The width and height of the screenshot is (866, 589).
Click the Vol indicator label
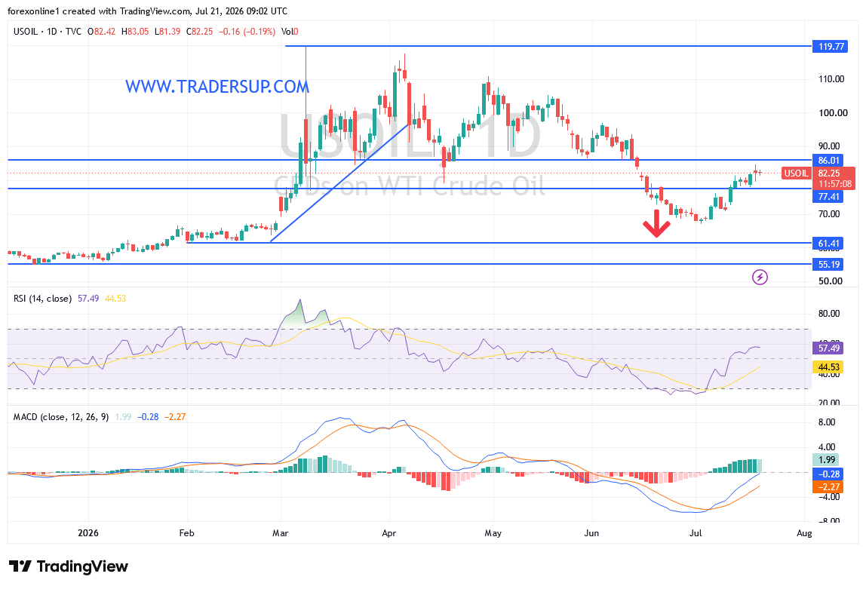click(x=287, y=32)
